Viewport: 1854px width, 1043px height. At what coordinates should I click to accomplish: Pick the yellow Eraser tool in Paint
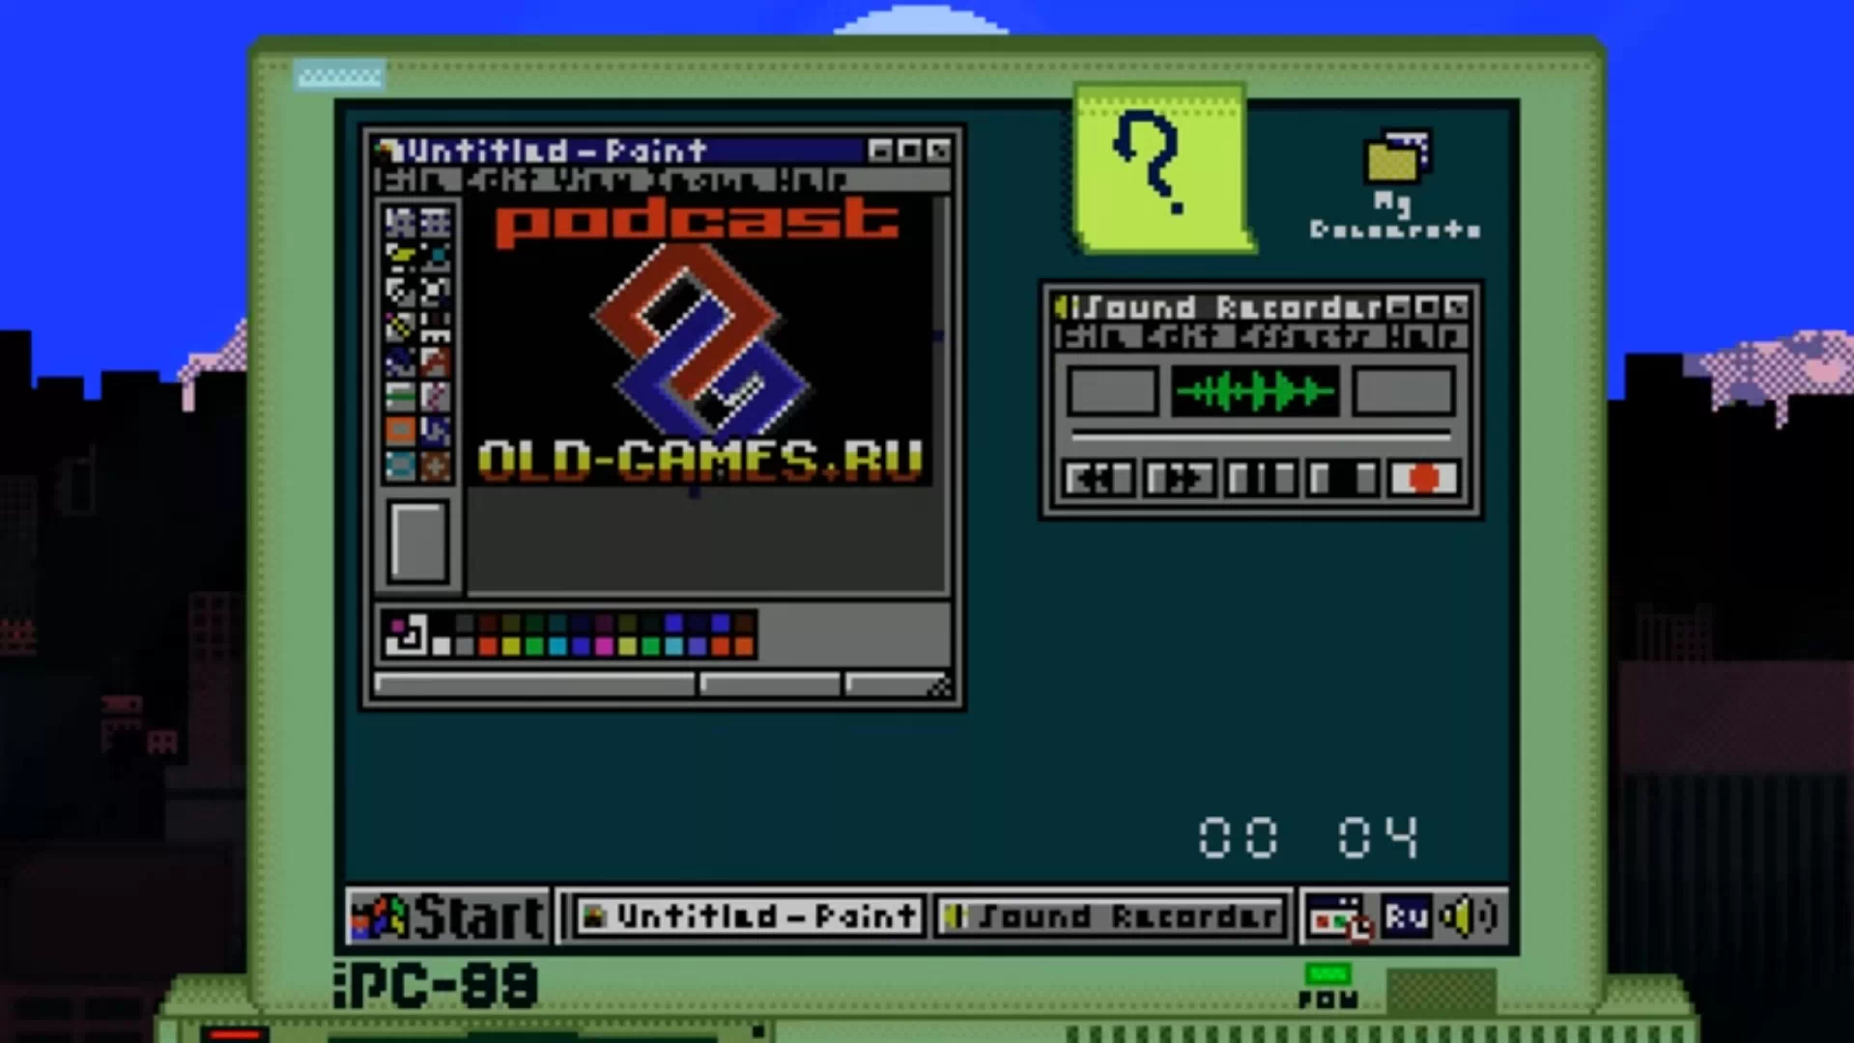tap(400, 256)
